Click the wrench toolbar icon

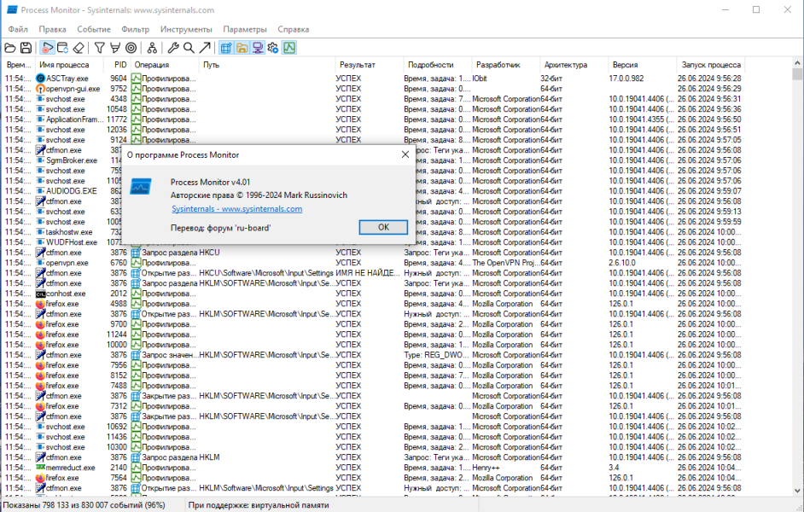tap(173, 48)
